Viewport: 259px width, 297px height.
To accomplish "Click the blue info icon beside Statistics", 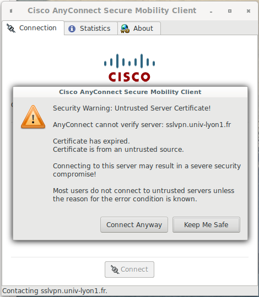I will (72, 29).
